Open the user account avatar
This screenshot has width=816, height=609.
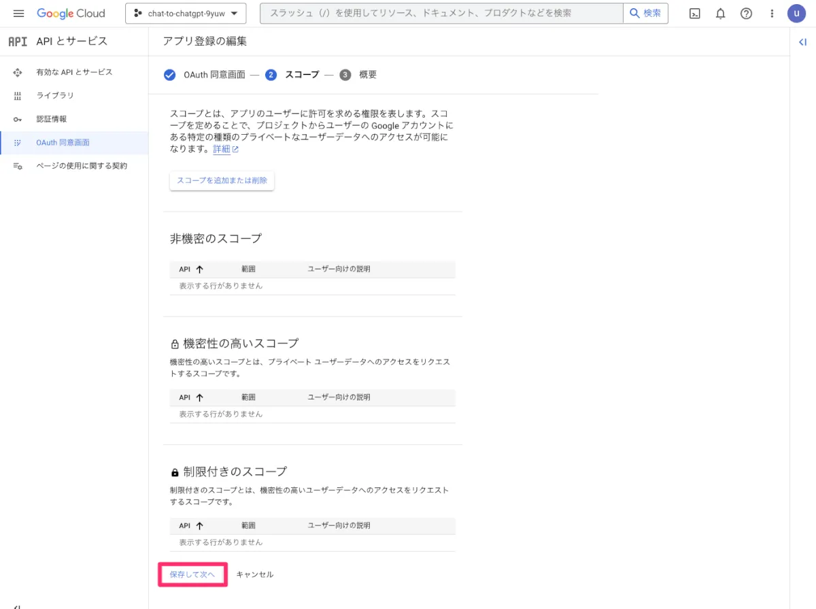[x=797, y=14]
